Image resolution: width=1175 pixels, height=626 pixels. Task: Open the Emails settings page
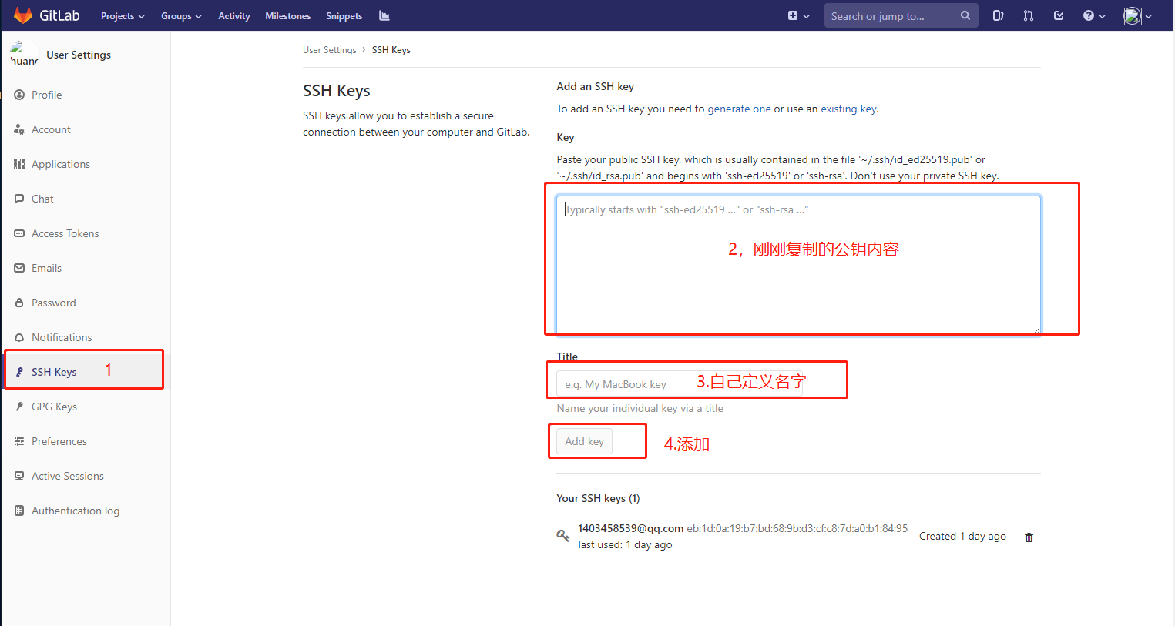46,268
